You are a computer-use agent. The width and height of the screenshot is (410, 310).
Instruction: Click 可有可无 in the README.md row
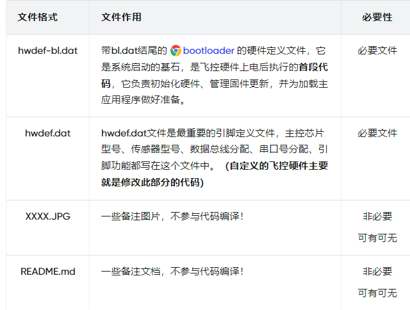click(x=377, y=293)
